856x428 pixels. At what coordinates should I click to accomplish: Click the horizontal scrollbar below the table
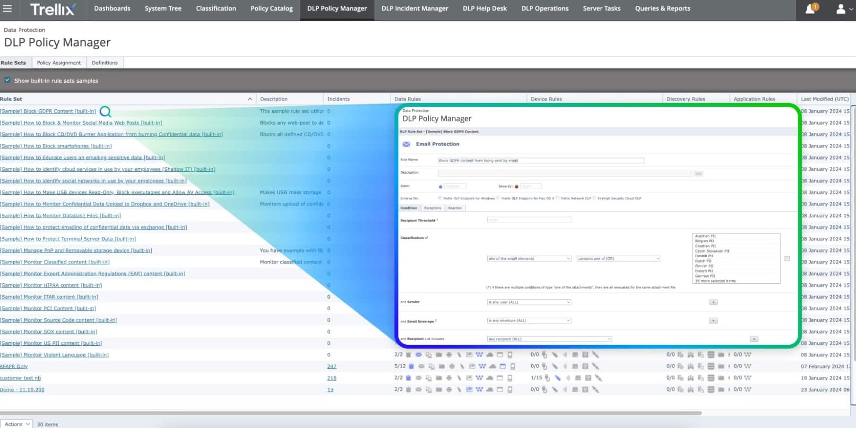[351, 413]
